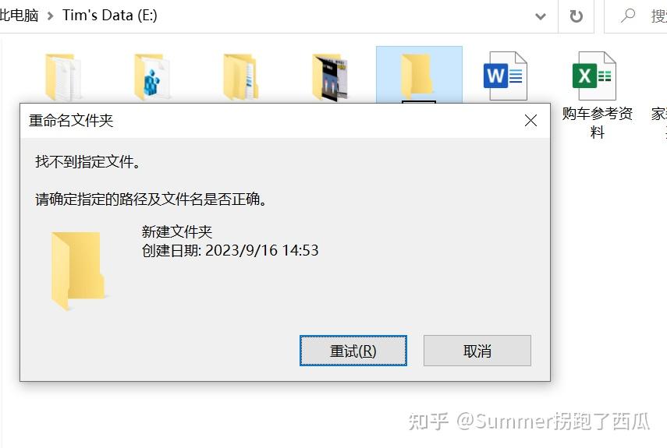Select the folder with blue cubes icon
667x448 pixels.
pos(152,76)
